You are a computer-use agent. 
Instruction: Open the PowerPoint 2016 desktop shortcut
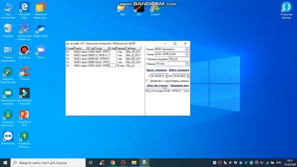(x=24, y=118)
